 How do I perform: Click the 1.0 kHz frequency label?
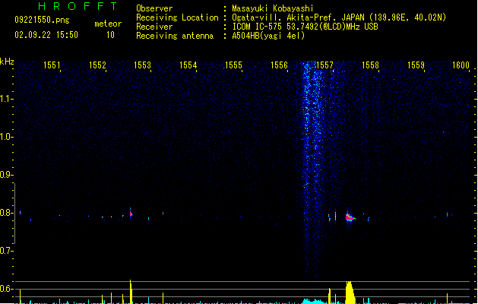(x=6, y=137)
